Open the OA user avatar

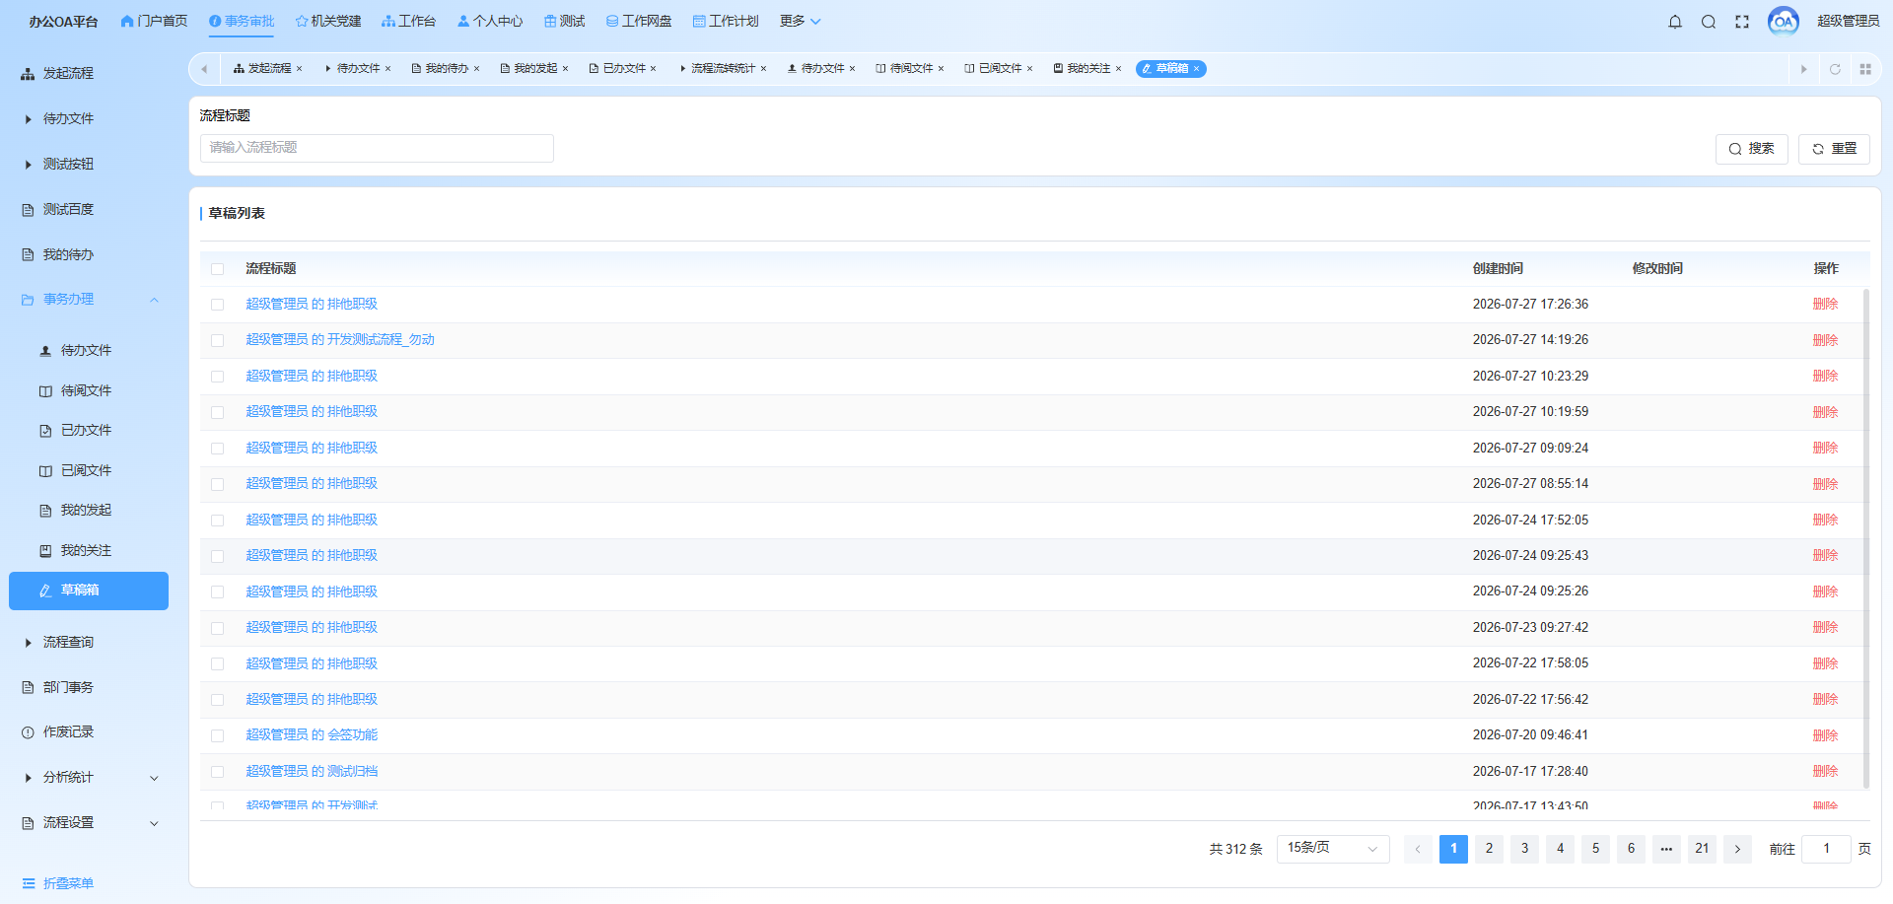point(1784,21)
